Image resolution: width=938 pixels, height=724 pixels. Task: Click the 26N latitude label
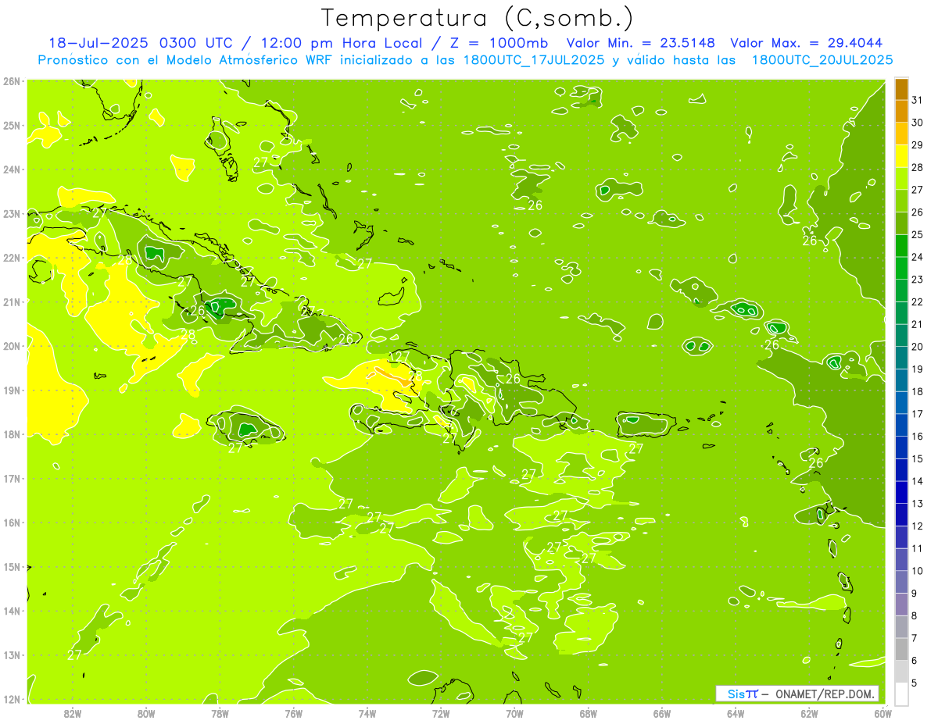click(12, 80)
